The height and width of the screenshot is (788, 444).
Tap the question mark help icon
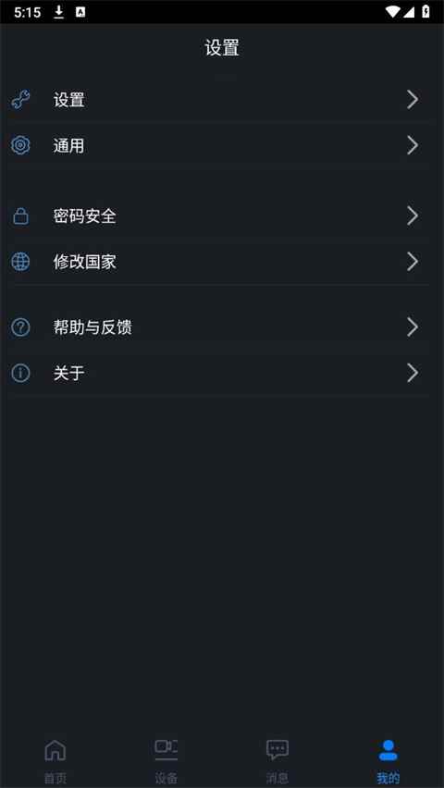20,327
